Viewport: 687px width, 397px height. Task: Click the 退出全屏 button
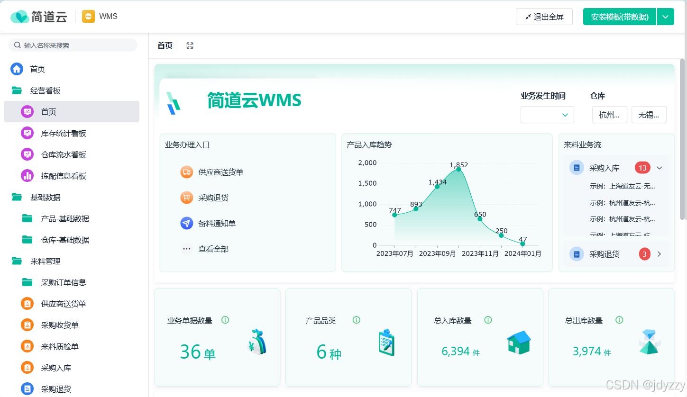point(544,17)
